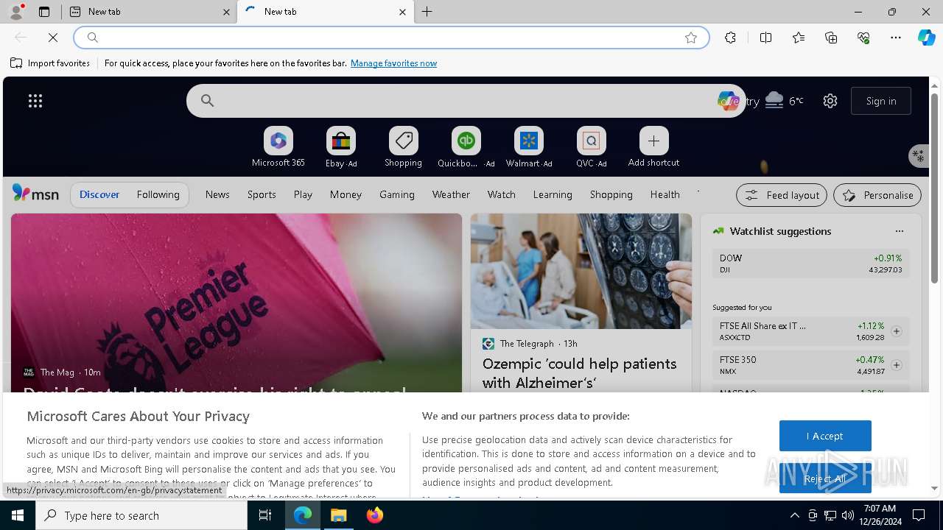Screen dimensions: 943x530
Task: Click the Feed layout button
Action: pyautogui.click(x=782, y=195)
